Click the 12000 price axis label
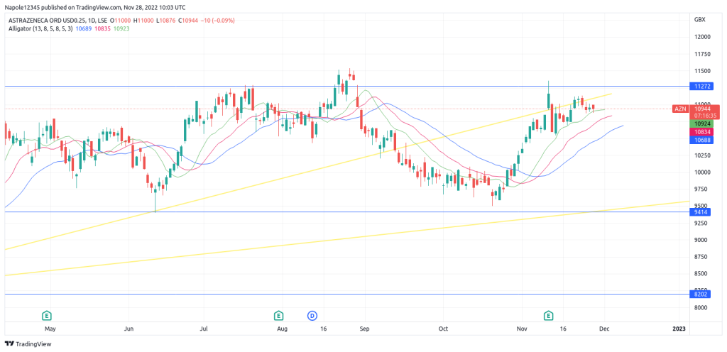Screen dimensions: 727x352 point(701,37)
